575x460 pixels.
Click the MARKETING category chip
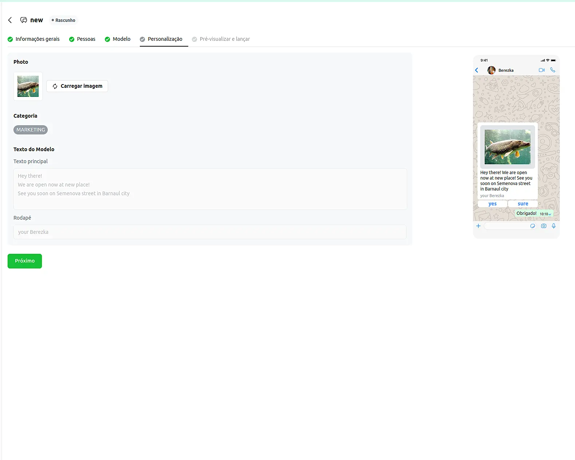(x=31, y=130)
